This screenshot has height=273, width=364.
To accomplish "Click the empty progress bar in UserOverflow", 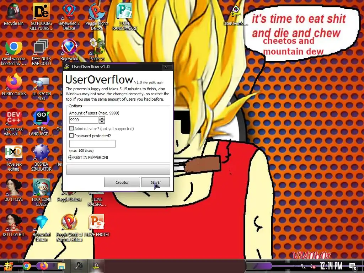I will (x=118, y=170).
